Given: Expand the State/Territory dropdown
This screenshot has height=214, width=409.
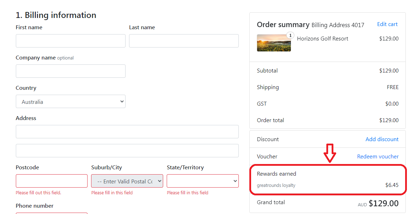Looking at the screenshot, I should 203,181.
